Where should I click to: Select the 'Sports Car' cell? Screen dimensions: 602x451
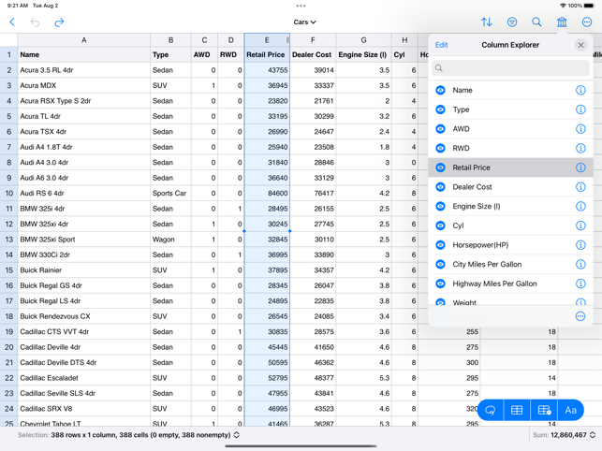pyautogui.click(x=170, y=193)
